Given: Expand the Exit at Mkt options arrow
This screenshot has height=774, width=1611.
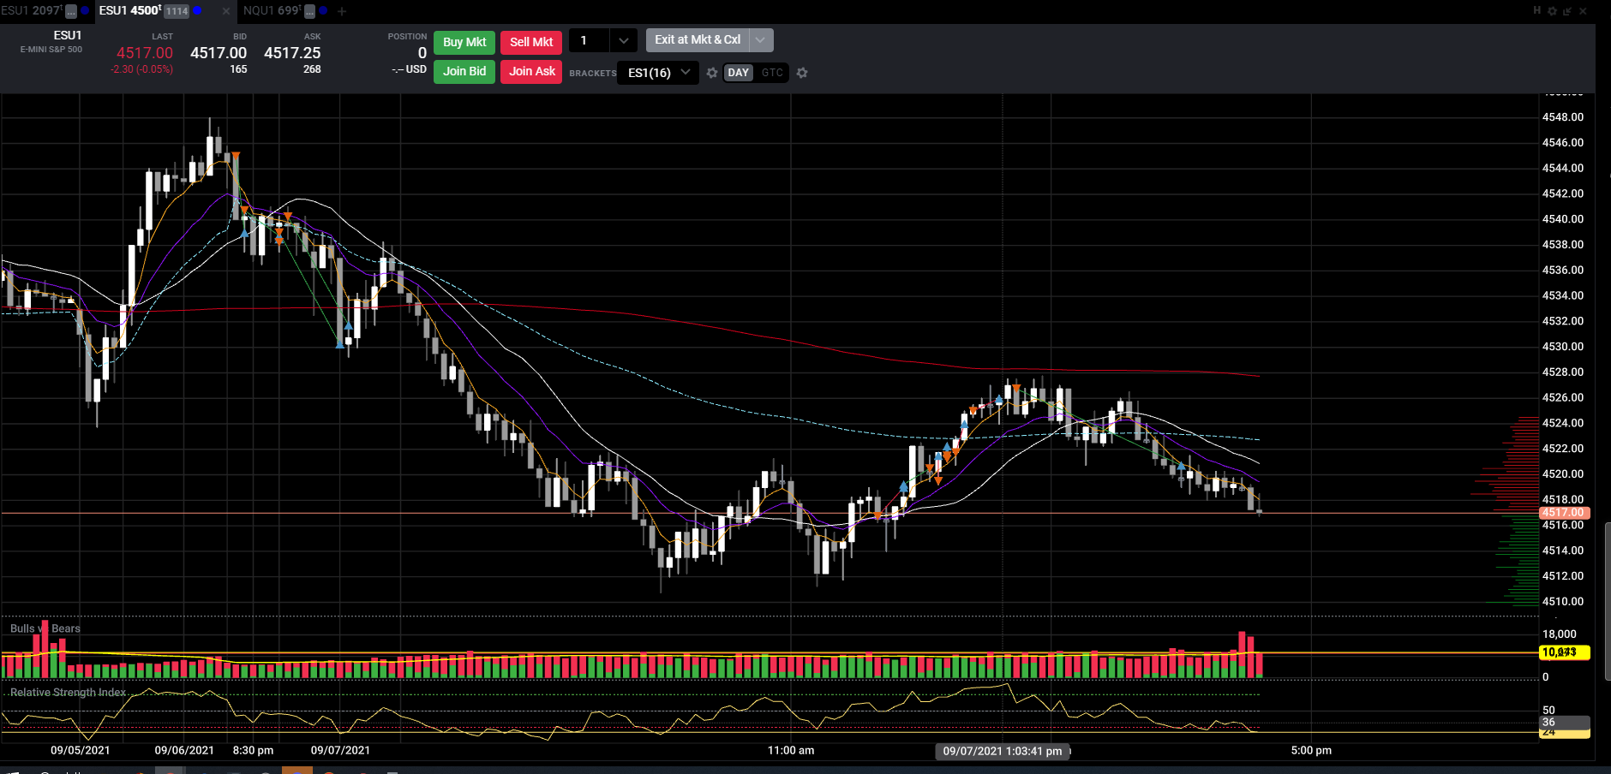Looking at the screenshot, I should (x=761, y=39).
